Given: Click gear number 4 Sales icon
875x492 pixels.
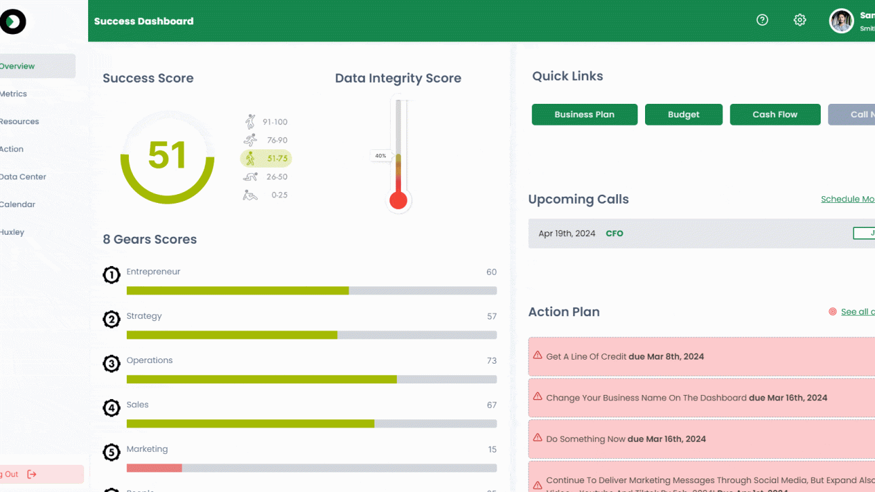Looking at the screenshot, I should coord(111,408).
